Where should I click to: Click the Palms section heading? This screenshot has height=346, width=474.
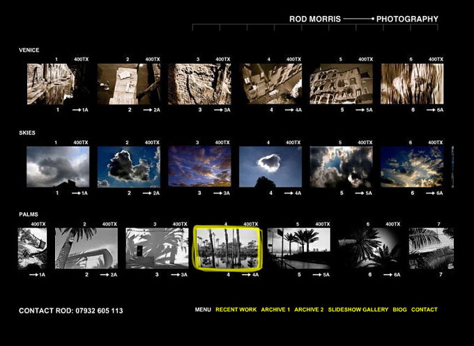(x=29, y=214)
